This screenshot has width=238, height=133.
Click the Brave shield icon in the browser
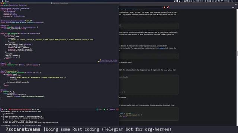click(x=164, y=7)
